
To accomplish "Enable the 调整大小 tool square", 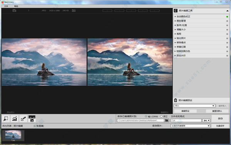I will (x=227, y=30).
